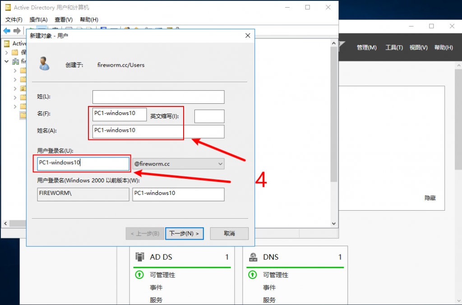
Task: Click the AD DS tile icon
Action: coord(140,257)
